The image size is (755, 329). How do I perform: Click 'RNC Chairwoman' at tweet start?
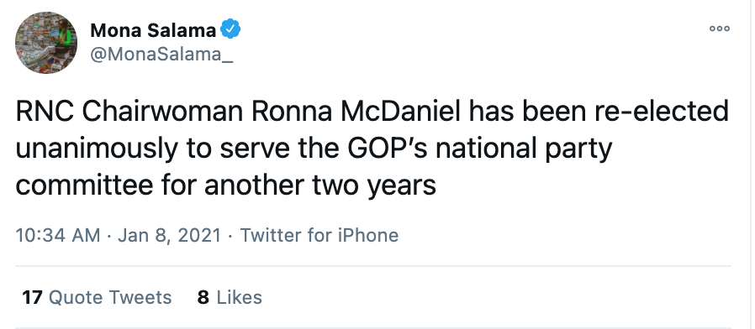(x=129, y=112)
